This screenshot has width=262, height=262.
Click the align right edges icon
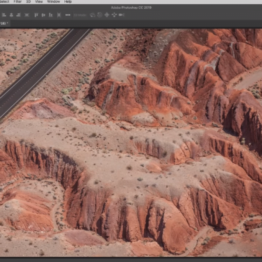[19, 15]
